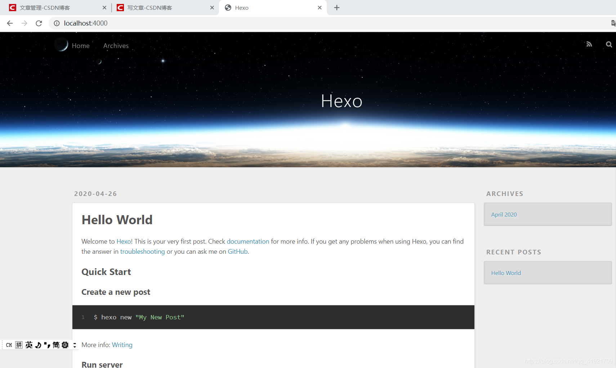Open the Home menu item
The width and height of the screenshot is (616, 368).
pos(81,46)
